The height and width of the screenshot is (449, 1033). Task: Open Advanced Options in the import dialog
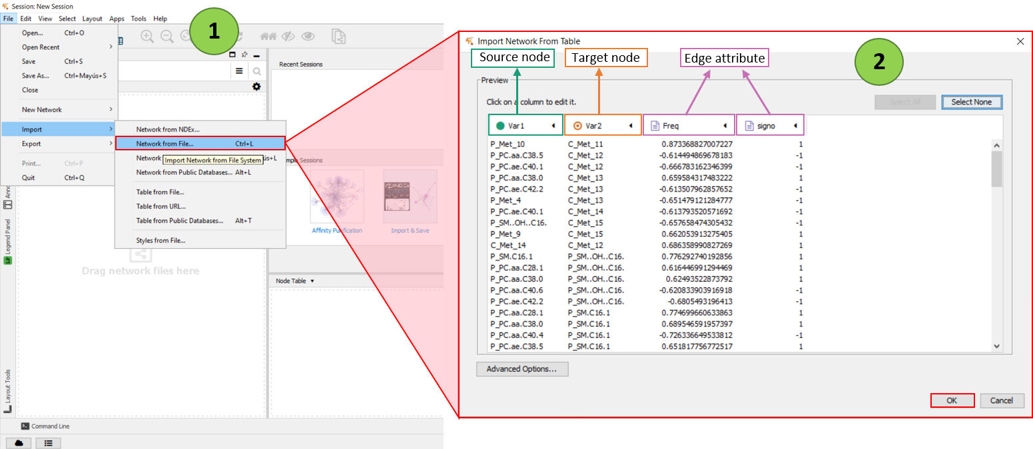pos(522,369)
